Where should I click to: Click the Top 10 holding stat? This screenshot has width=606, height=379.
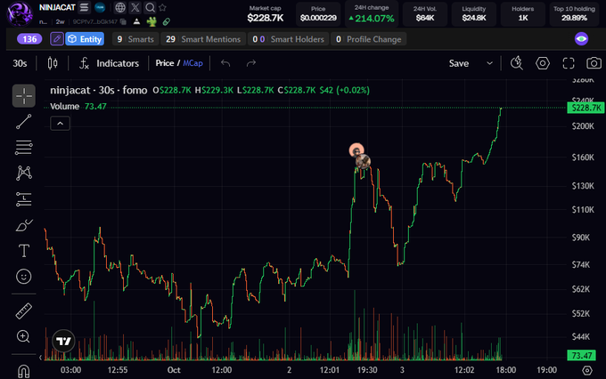click(x=574, y=14)
